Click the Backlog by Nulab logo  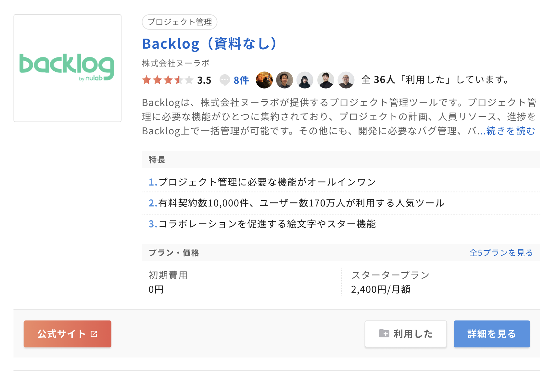(x=67, y=67)
